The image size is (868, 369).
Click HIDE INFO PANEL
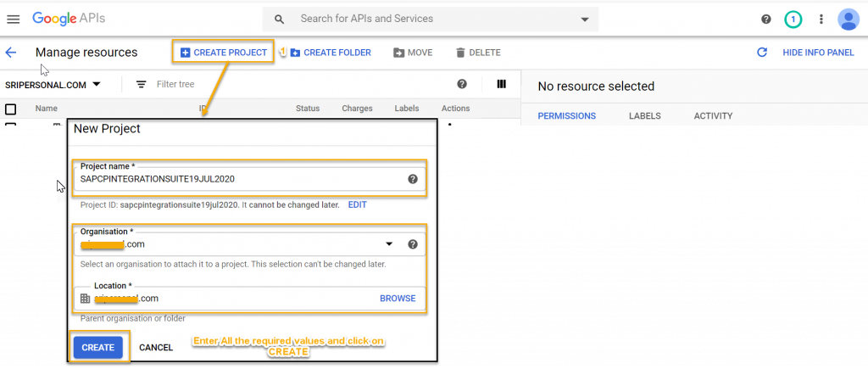pos(818,53)
